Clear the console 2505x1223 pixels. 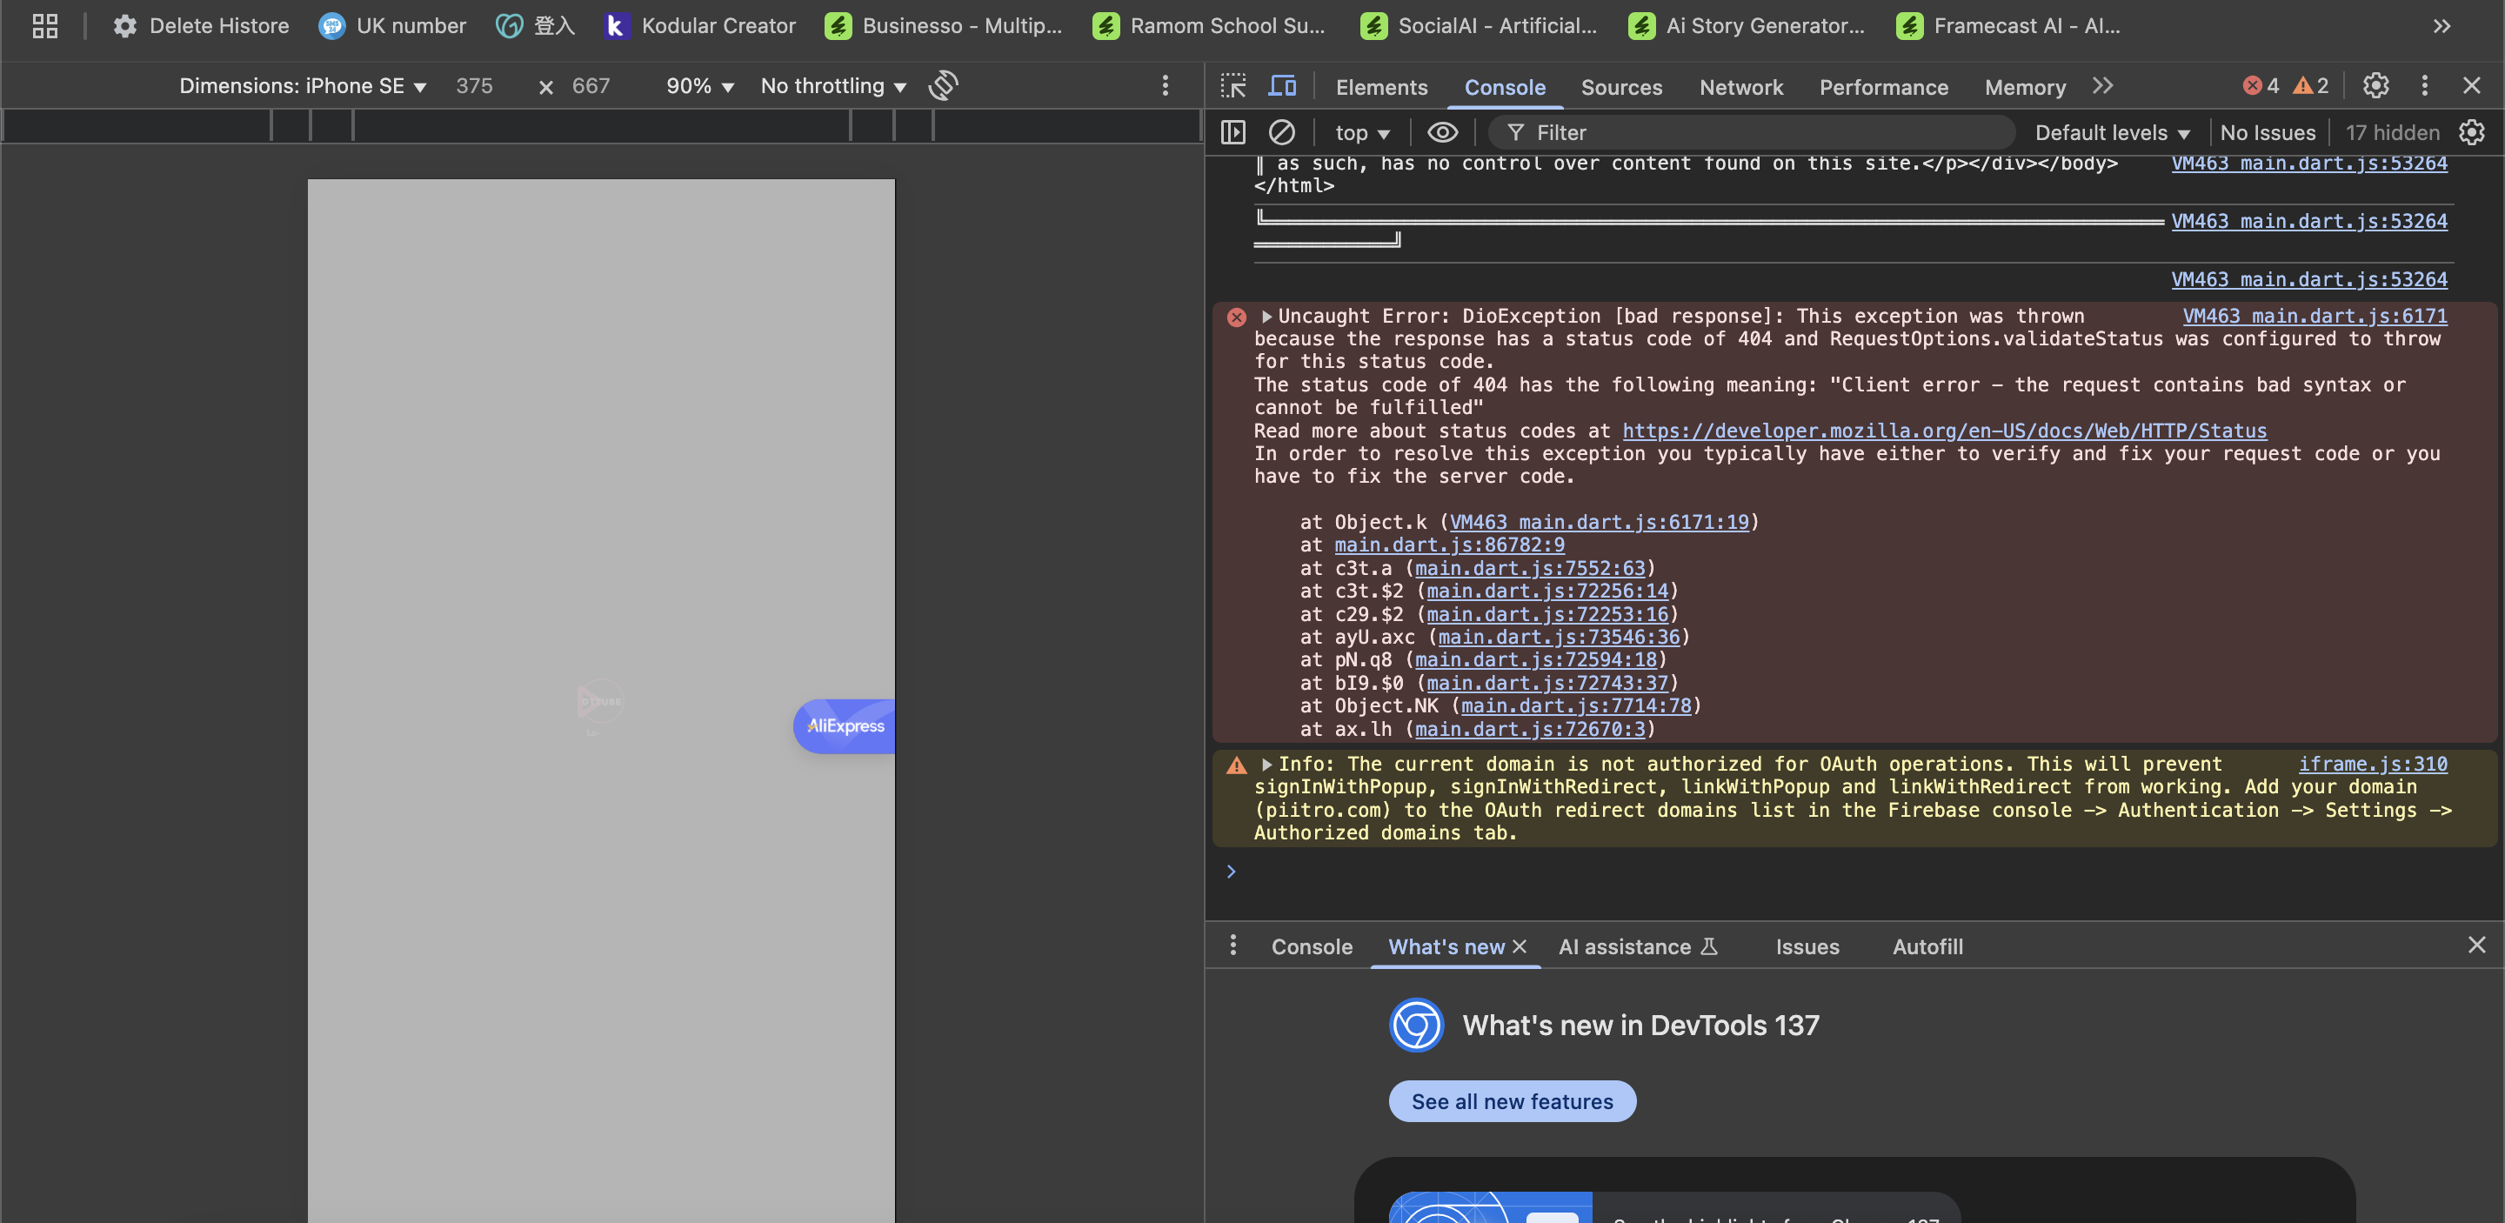coord(1282,132)
